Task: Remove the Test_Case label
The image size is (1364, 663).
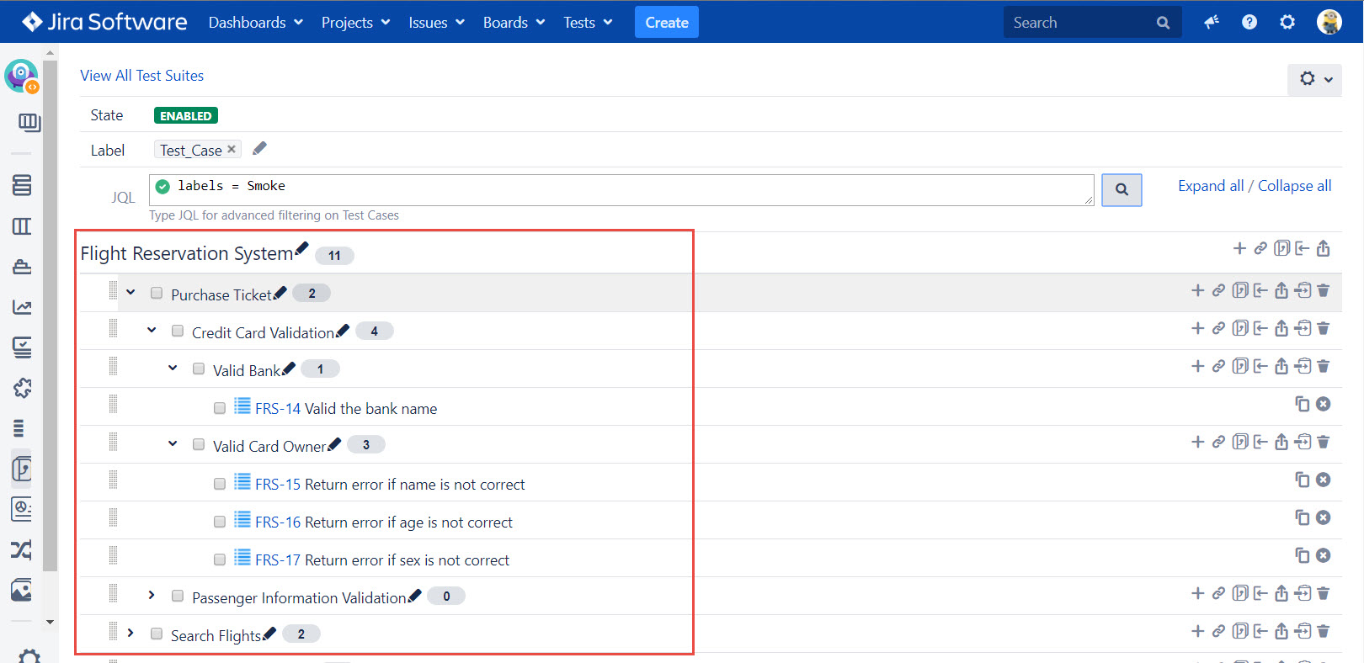Action: (x=232, y=149)
